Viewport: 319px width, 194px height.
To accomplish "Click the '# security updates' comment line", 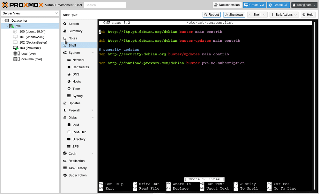I will point(119,50).
